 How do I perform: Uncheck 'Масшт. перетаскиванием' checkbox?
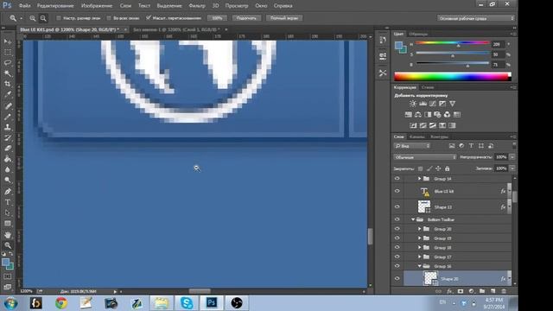coord(149,17)
